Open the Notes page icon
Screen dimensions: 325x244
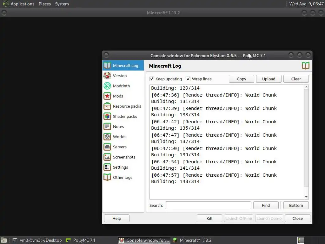click(x=107, y=126)
